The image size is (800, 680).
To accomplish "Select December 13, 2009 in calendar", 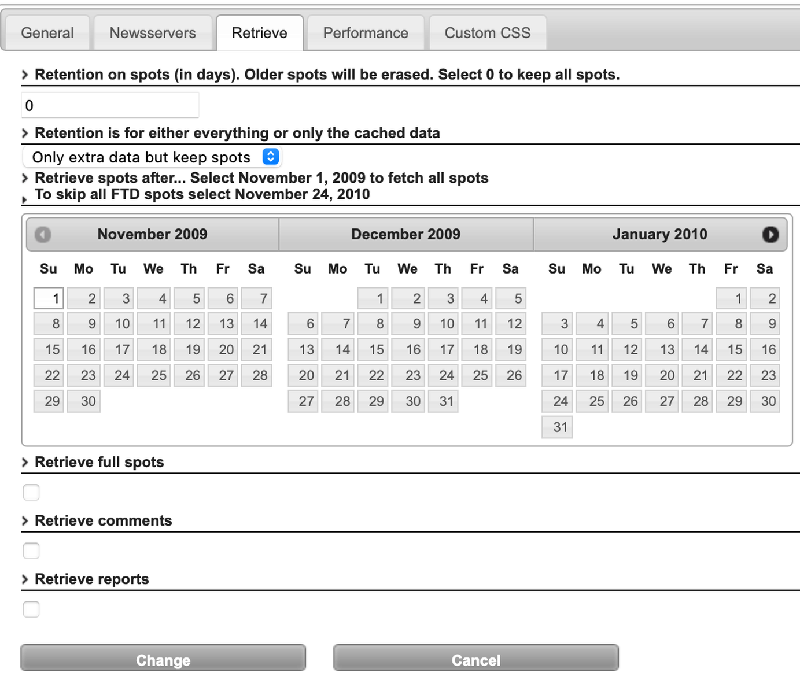I will tap(303, 349).
